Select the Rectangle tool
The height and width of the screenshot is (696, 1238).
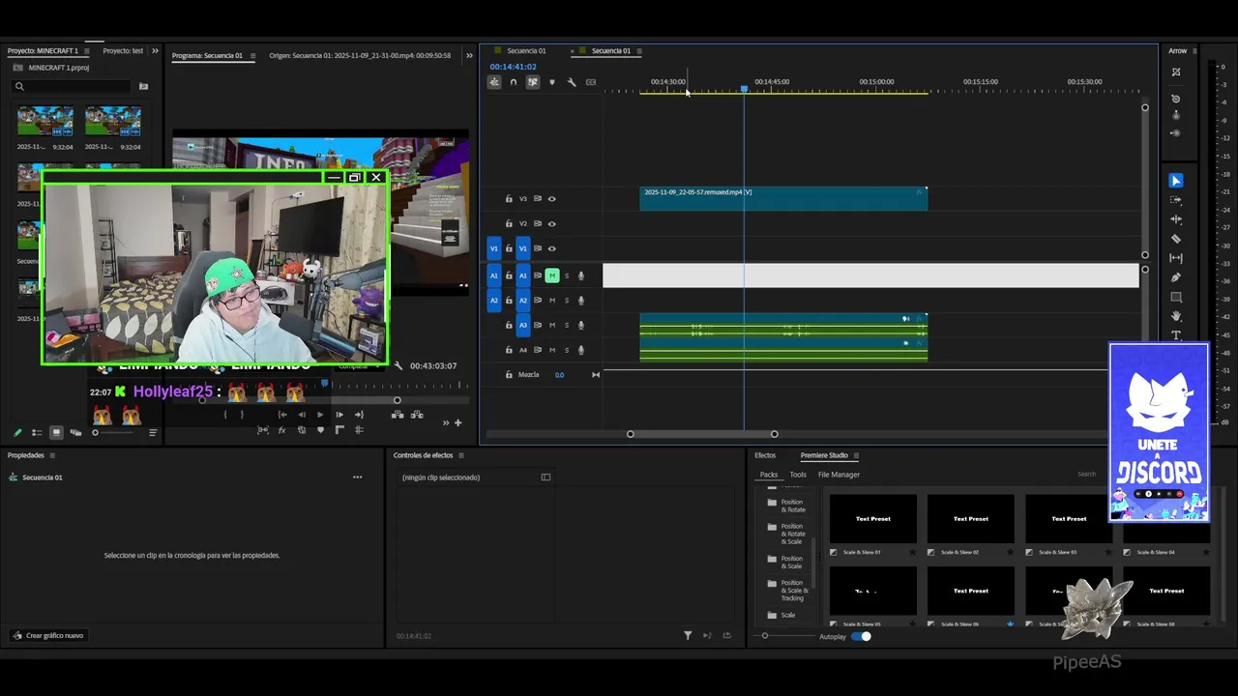tap(1176, 297)
